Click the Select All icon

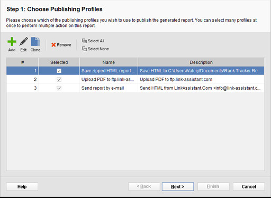tap(84, 41)
